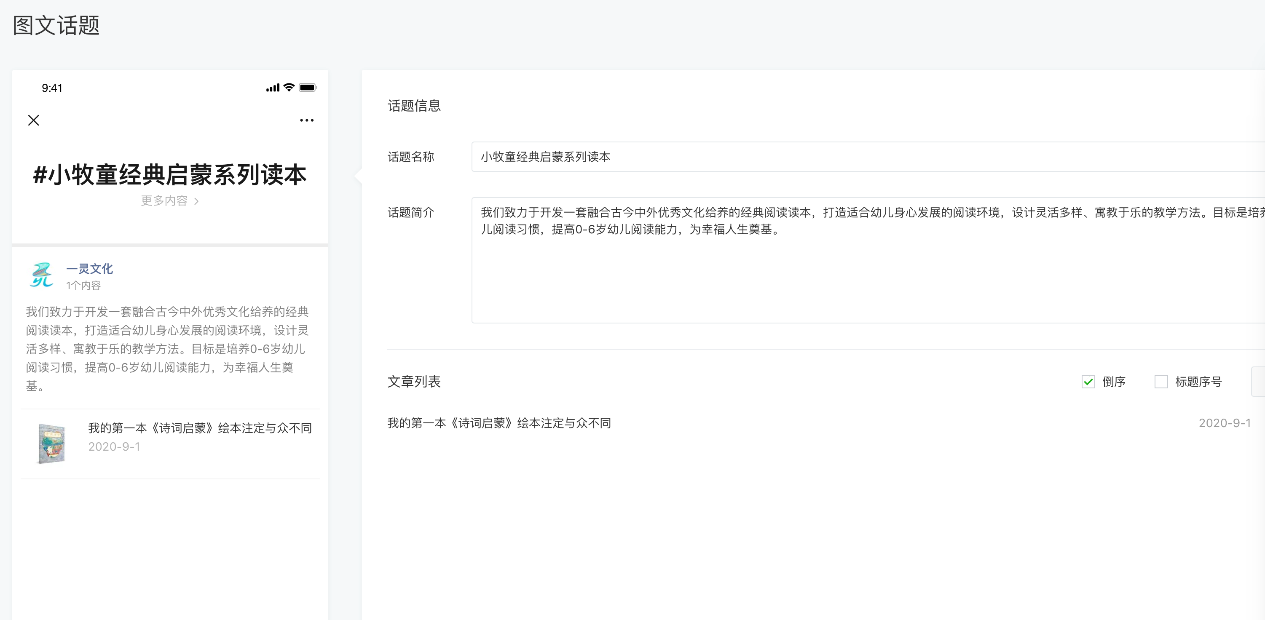Select article row in 文章列表
1265x620 pixels.
pos(499,423)
